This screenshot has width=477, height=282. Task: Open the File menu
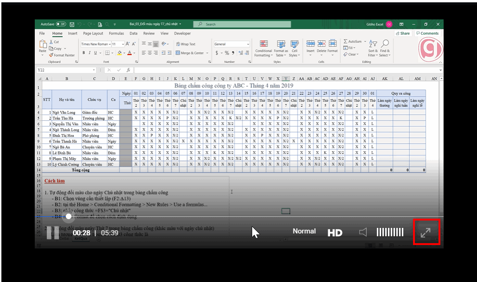(x=42, y=33)
